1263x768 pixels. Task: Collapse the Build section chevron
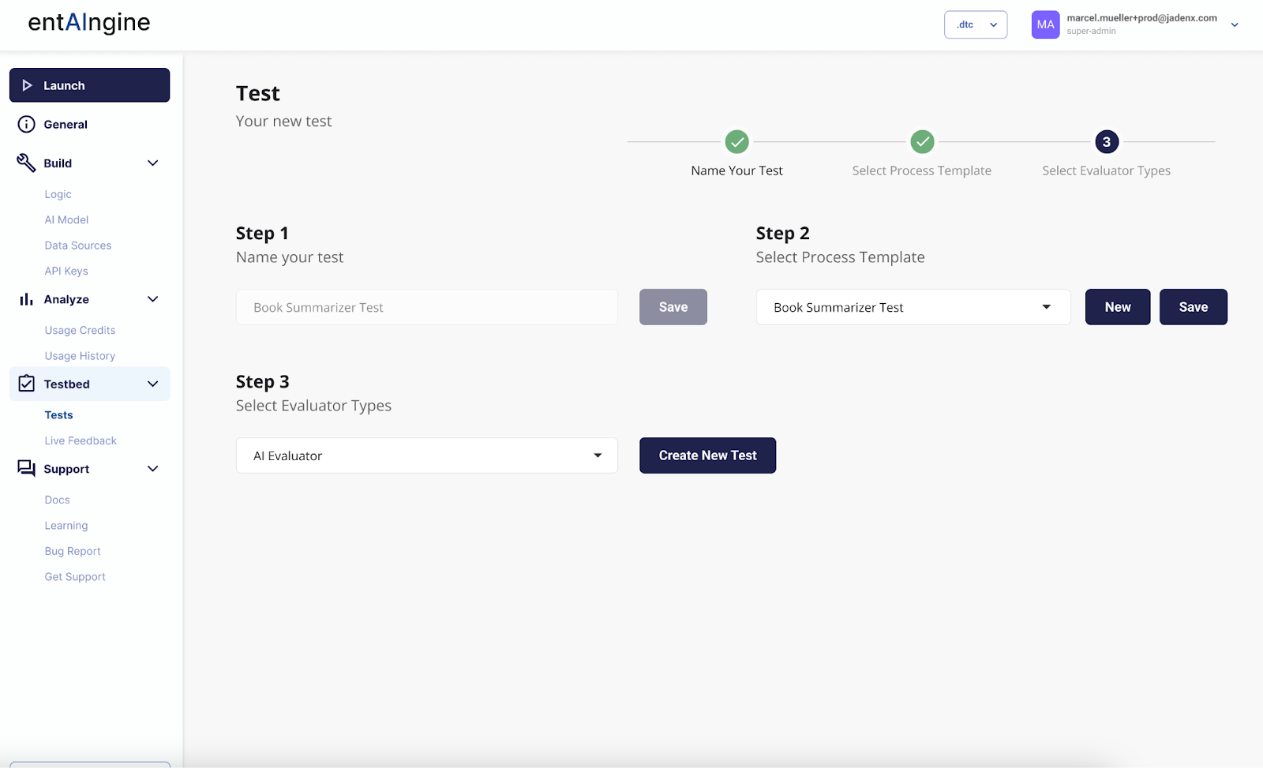pyautogui.click(x=153, y=163)
